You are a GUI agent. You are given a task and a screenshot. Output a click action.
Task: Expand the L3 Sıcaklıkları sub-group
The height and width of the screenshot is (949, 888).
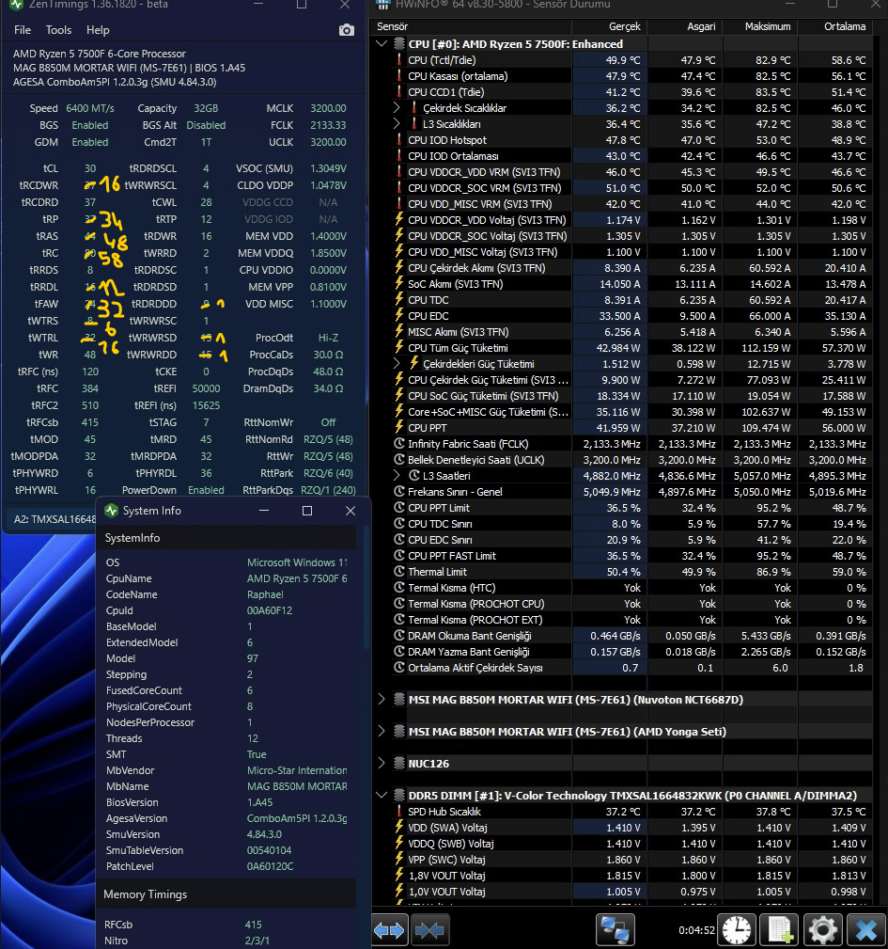tap(397, 123)
